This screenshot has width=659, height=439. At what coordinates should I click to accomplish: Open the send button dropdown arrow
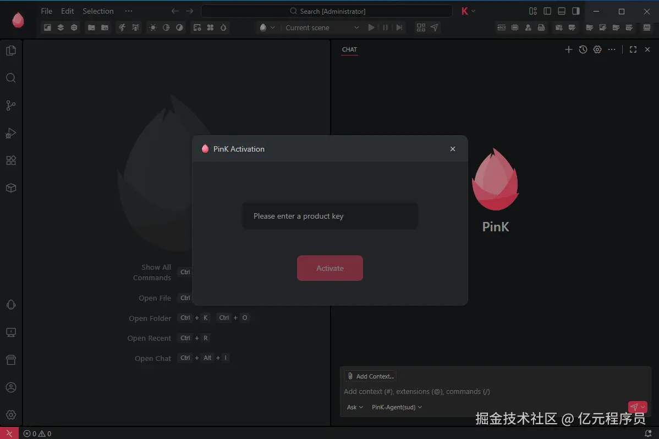click(x=643, y=407)
